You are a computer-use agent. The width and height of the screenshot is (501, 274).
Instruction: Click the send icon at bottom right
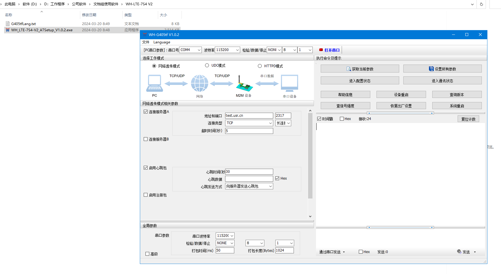(x=459, y=252)
